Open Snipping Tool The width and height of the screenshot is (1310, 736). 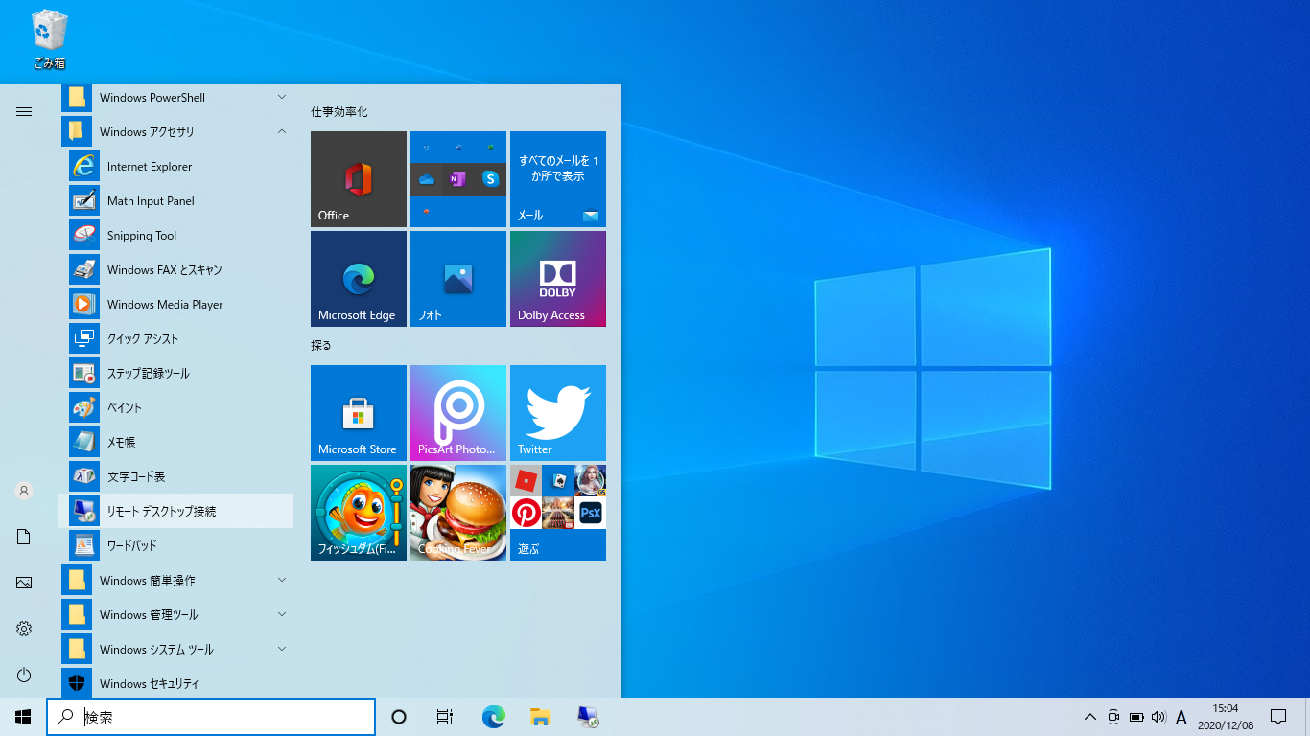tap(175, 235)
